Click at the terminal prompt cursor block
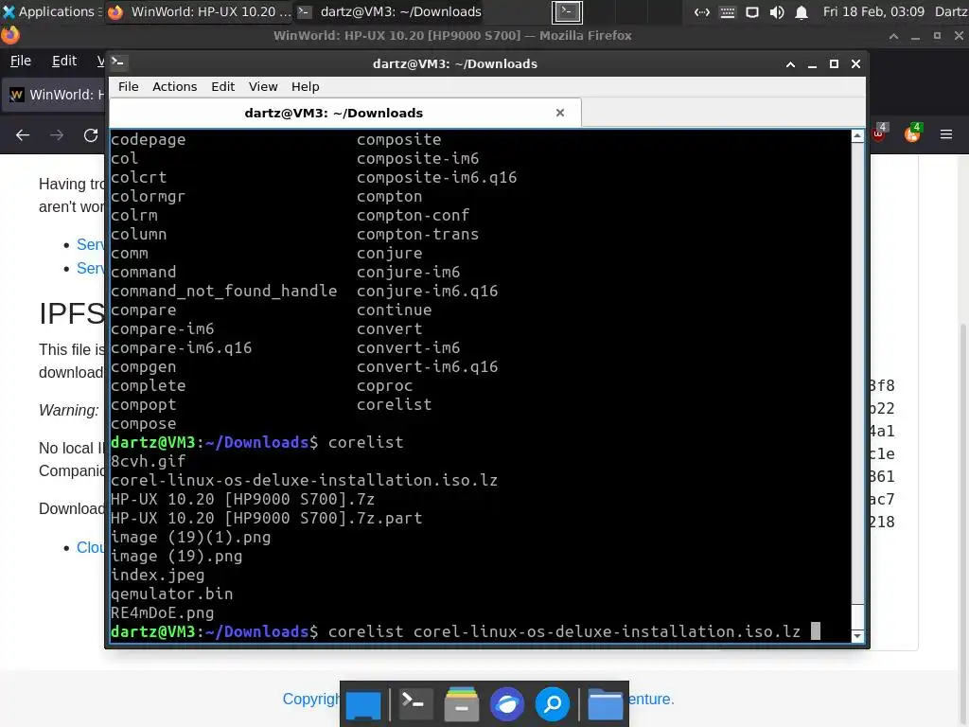969x727 pixels. [816, 631]
